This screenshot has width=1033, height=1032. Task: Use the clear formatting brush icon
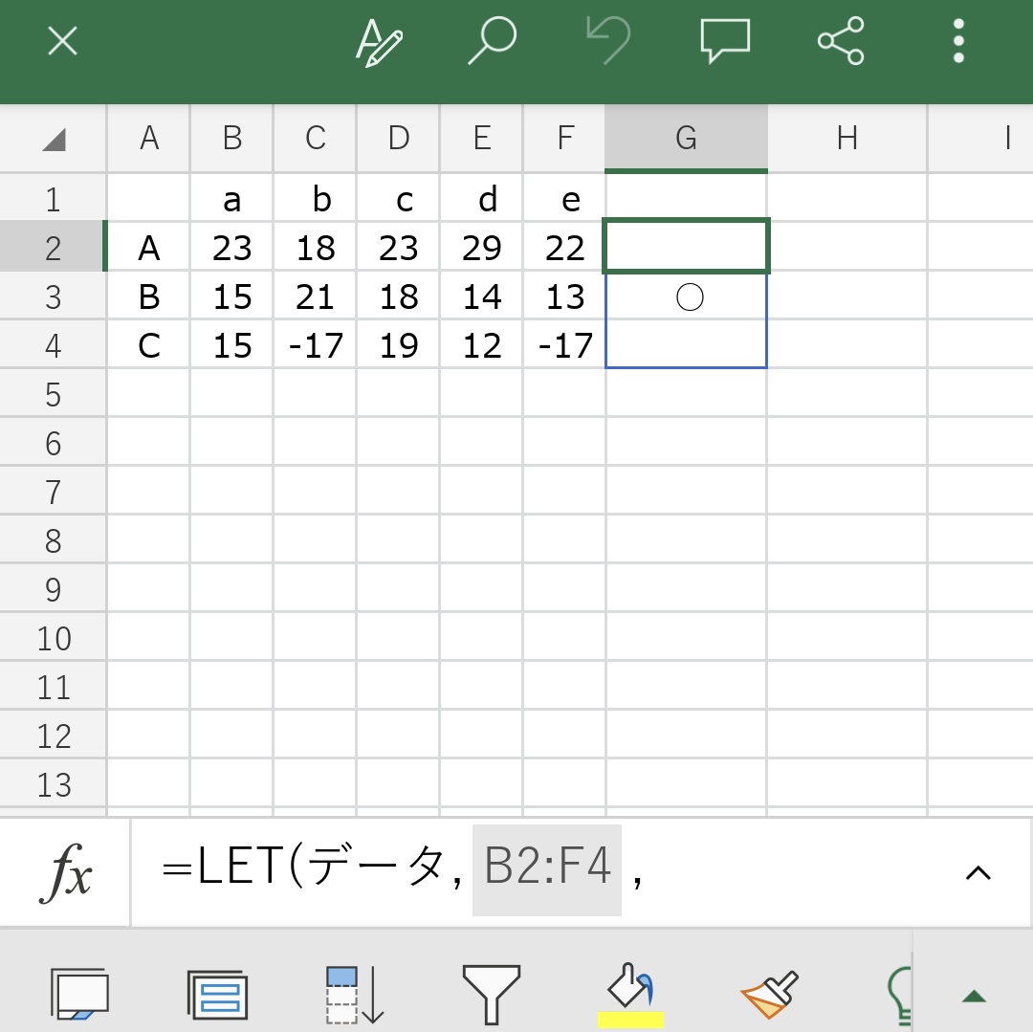769,995
